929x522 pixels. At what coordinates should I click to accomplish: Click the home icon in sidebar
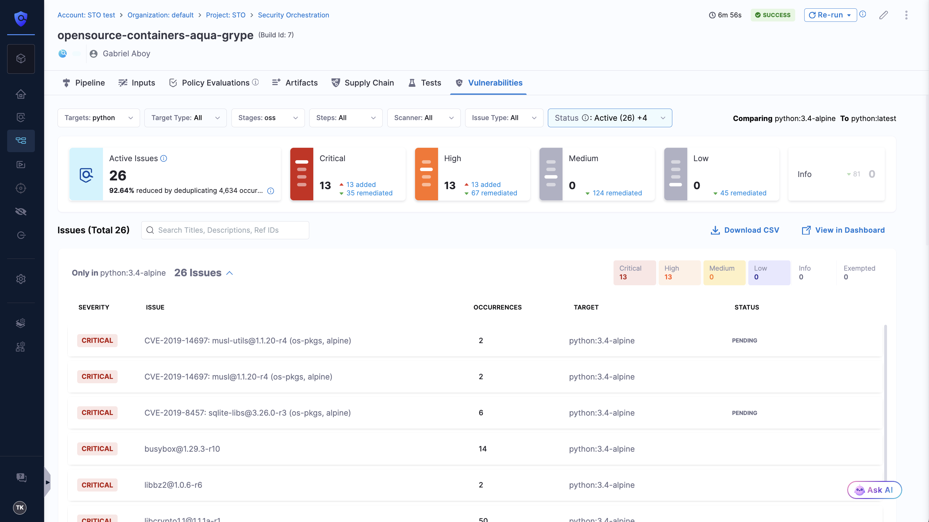pos(21,94)
